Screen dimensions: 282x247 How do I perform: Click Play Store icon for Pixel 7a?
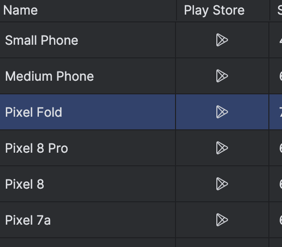(222, 220)
